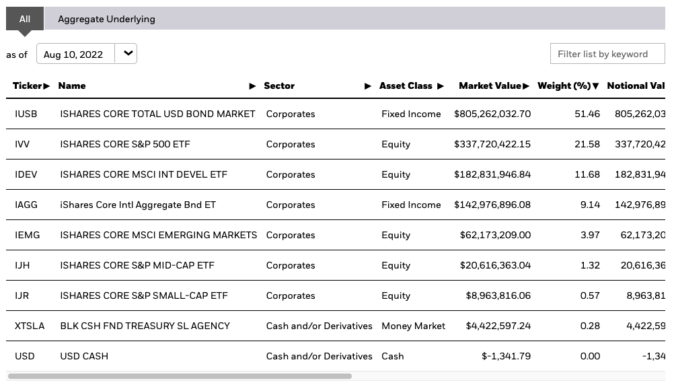Click market value $4,422,597.24
Screen dimensions: 674x389
[x=498, y=326]
